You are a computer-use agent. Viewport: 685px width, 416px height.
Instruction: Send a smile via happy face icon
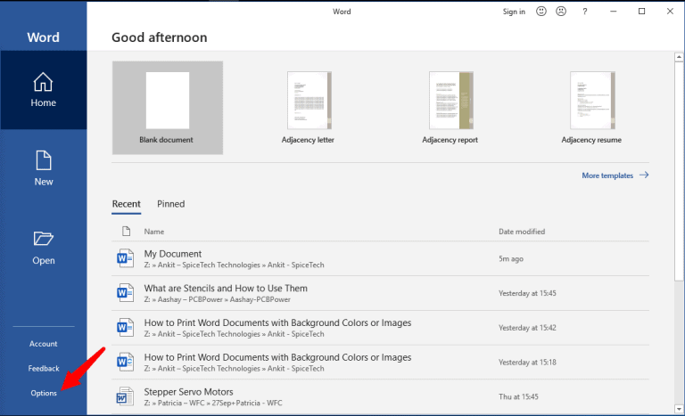[541, 12]
